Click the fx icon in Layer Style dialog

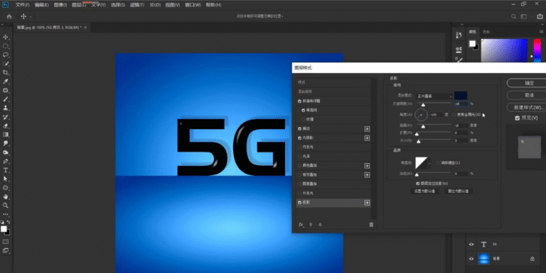coord(301,225)
